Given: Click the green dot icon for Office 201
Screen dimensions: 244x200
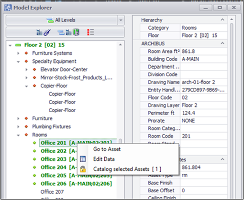Looking at the screenshot, I should (34, 143).
